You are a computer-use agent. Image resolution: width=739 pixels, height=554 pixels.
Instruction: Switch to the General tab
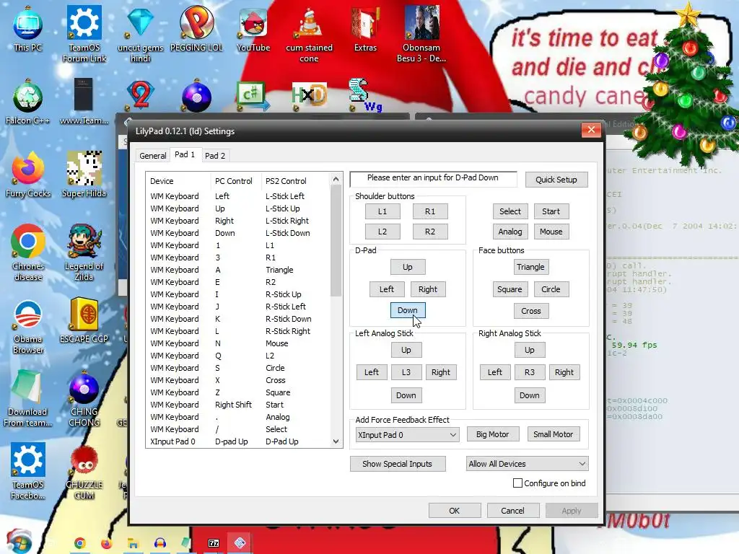click(153, 156)
